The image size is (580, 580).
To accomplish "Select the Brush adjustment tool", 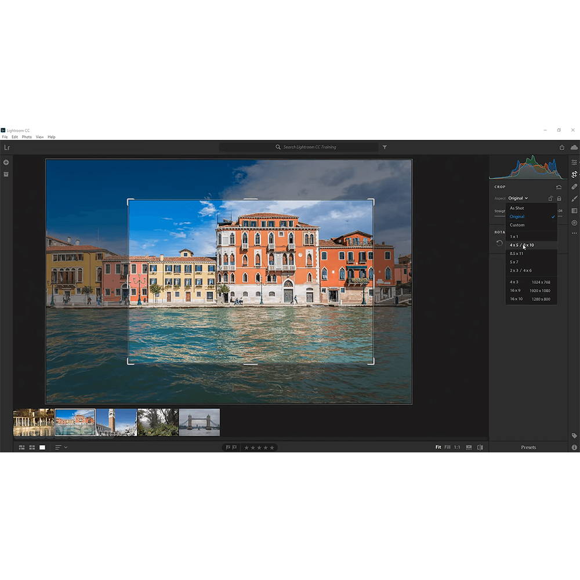I will 574,199.
